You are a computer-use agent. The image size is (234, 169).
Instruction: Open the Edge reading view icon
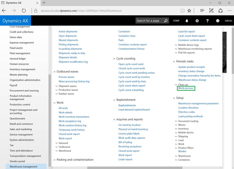(x=182, y=10)
